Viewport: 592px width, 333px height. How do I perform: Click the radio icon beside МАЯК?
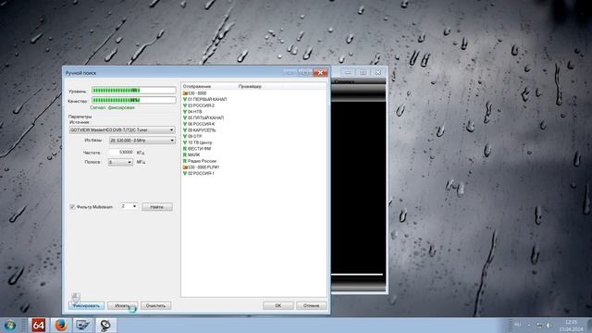[x=185, y=154]
